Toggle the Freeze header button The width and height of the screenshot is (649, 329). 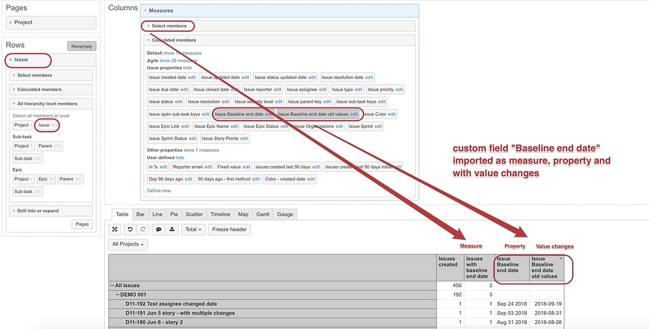tap(230, 229)
